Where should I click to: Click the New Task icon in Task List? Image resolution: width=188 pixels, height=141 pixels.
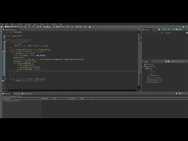[x=159, y=29]
